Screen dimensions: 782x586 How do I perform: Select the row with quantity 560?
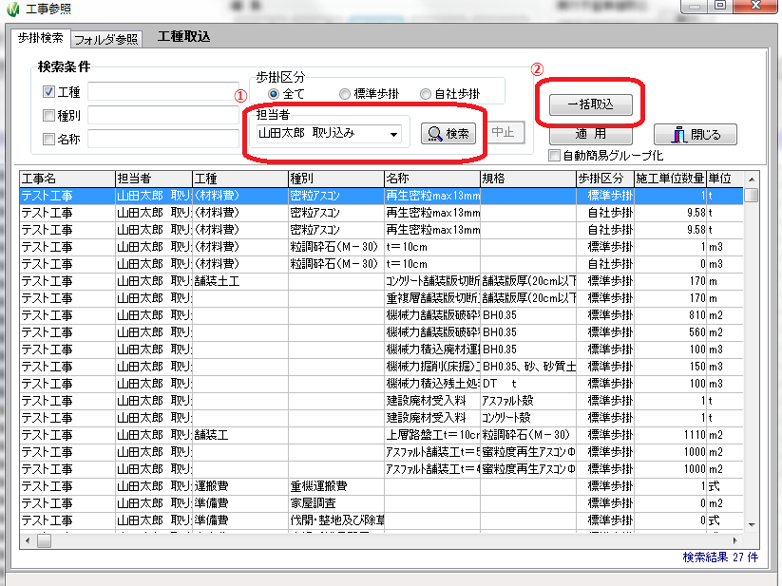382,332
